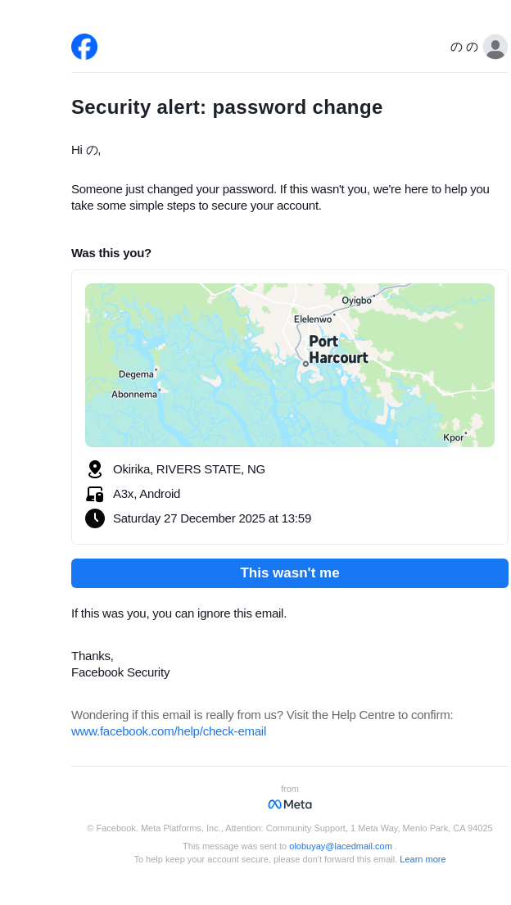511x905 pixels.
Task: Click the olobuyay@lacedmail.com email link
Action: [341, 846]
